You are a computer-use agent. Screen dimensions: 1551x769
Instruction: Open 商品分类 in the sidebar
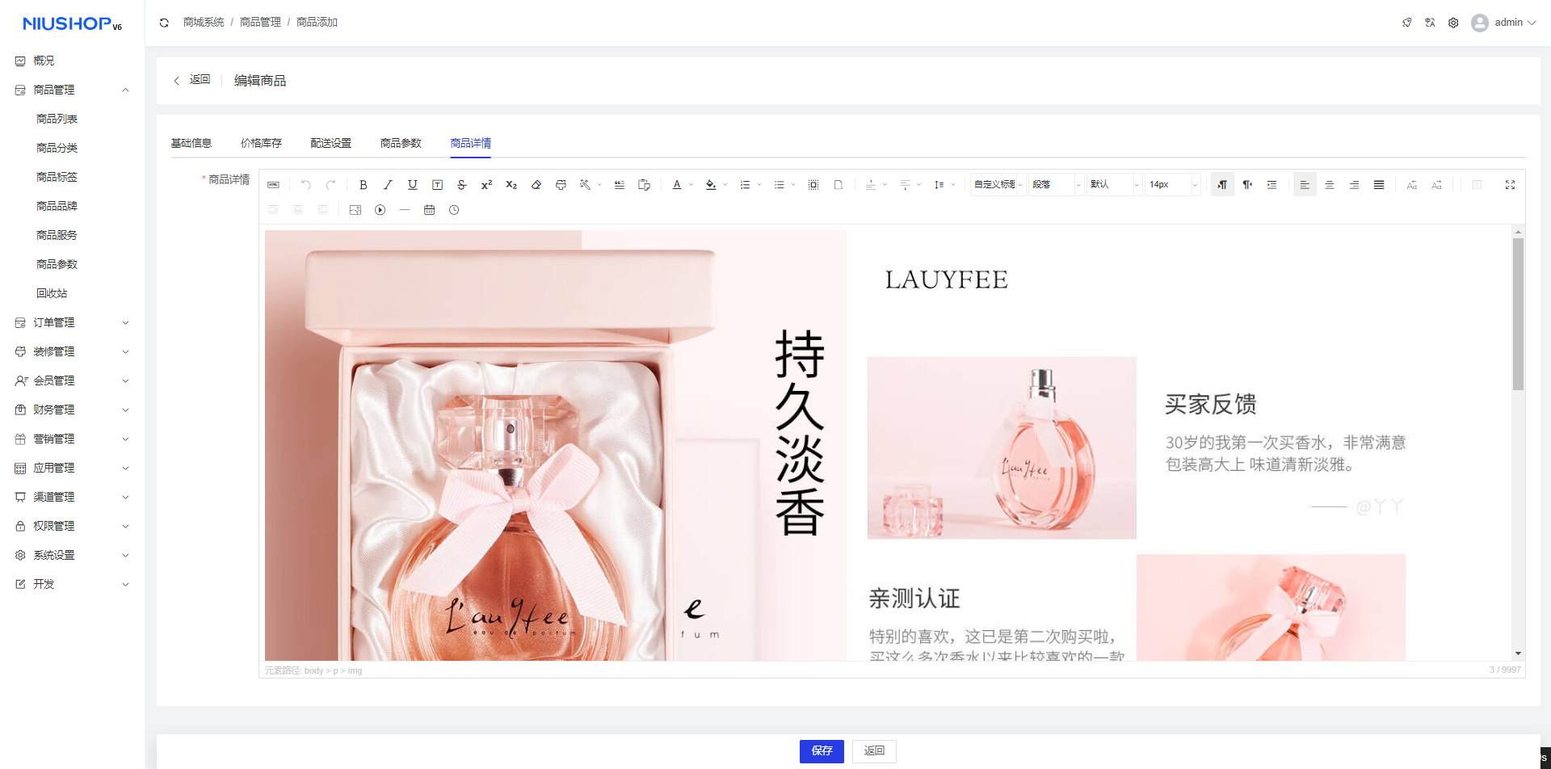57,148
